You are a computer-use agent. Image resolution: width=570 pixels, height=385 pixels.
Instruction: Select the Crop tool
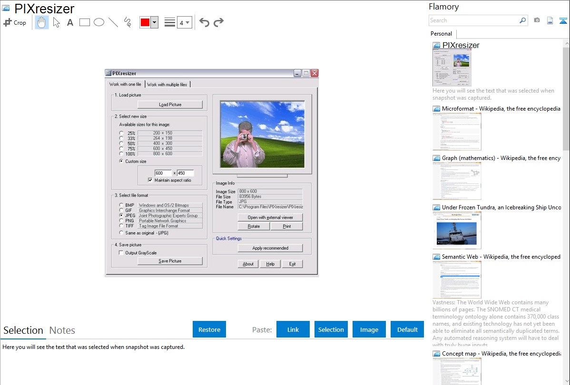15,22
